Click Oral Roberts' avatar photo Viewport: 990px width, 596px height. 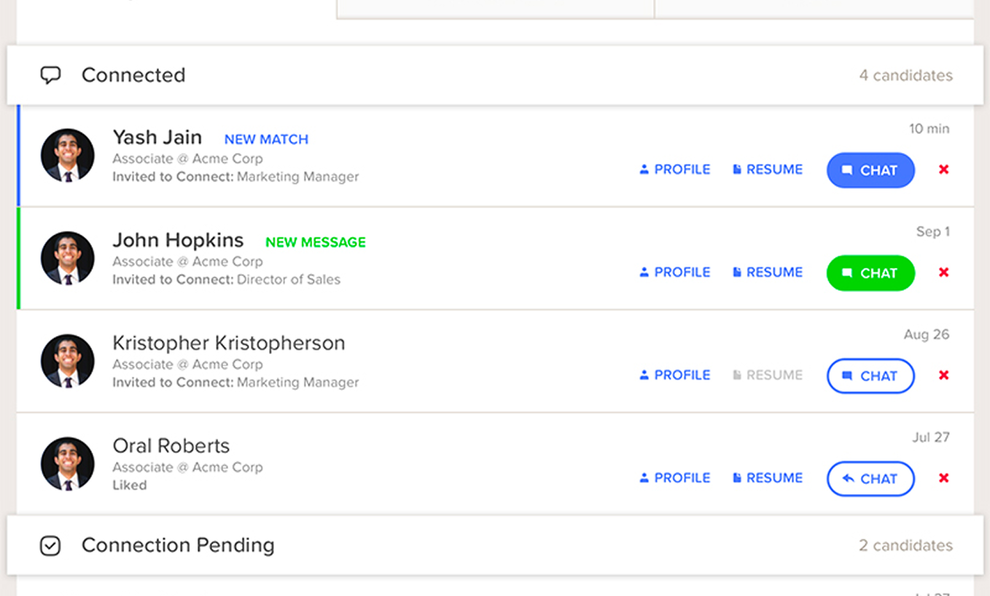click(68, 463)
